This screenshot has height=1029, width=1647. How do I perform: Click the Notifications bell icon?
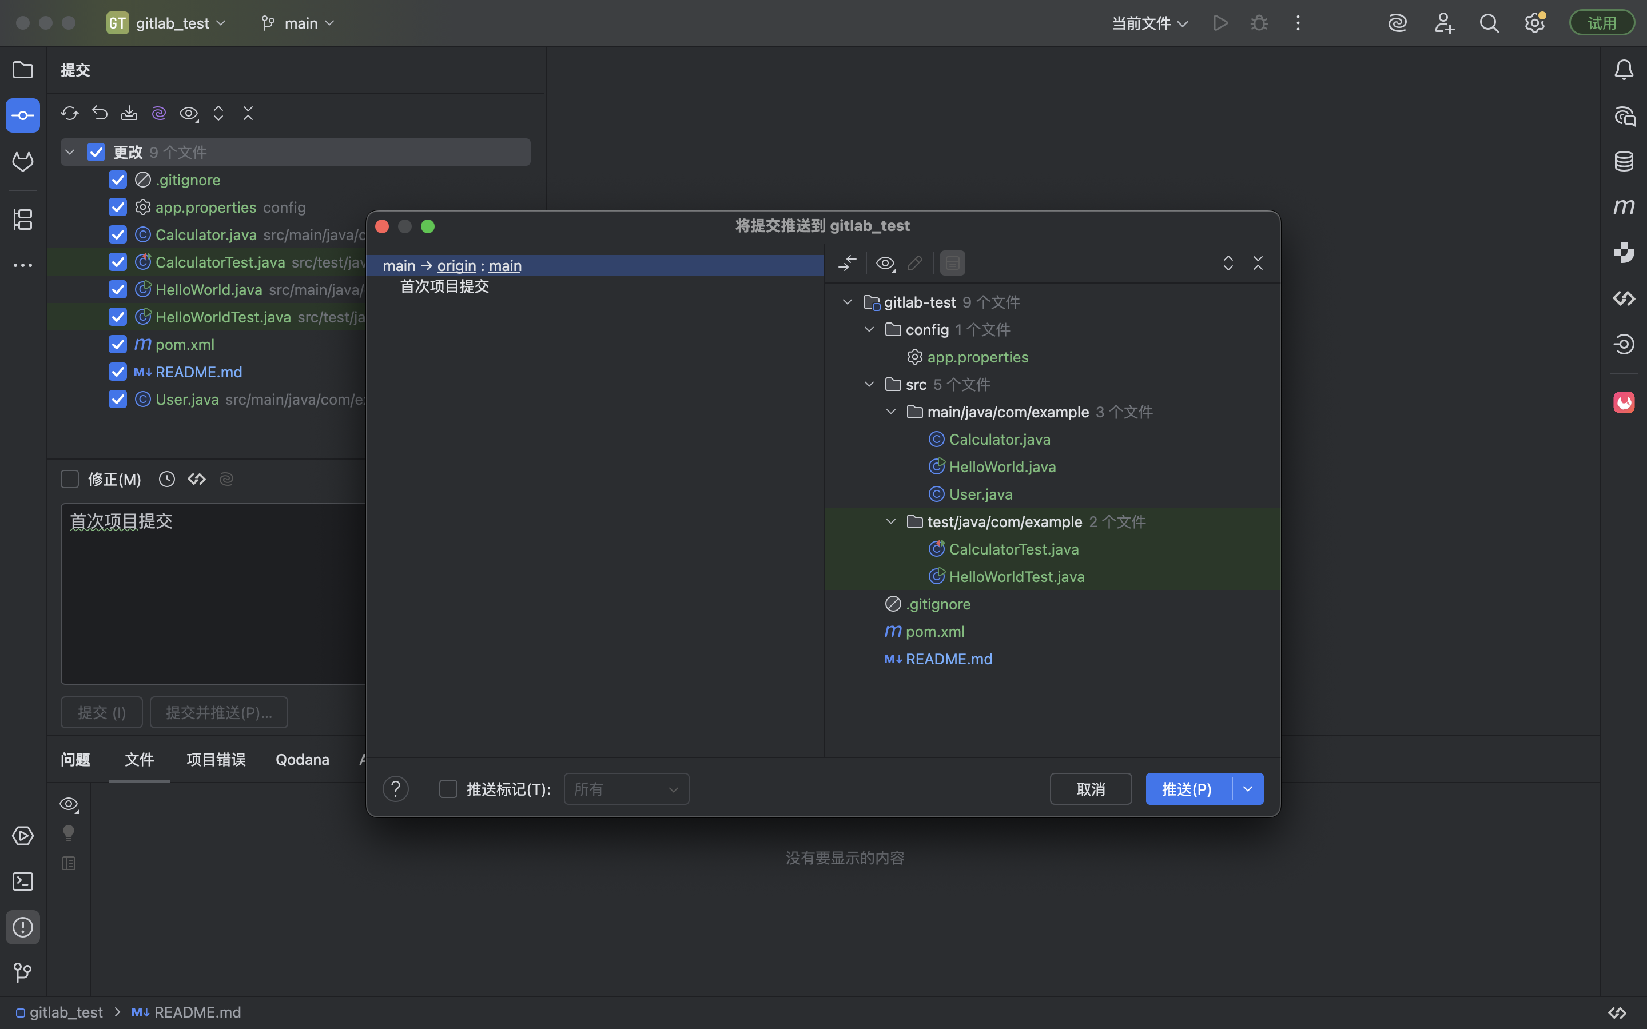1624,69
